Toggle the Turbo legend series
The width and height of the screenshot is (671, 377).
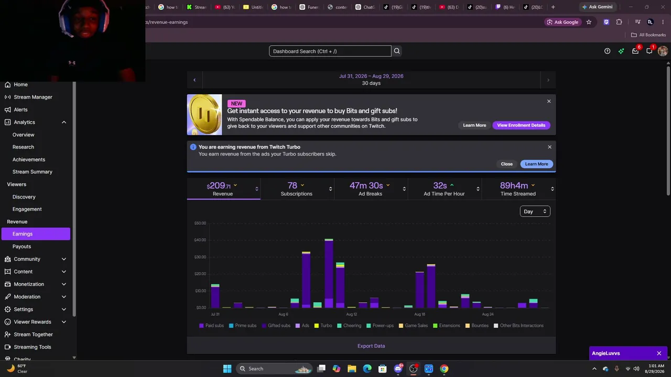point(323,326)
